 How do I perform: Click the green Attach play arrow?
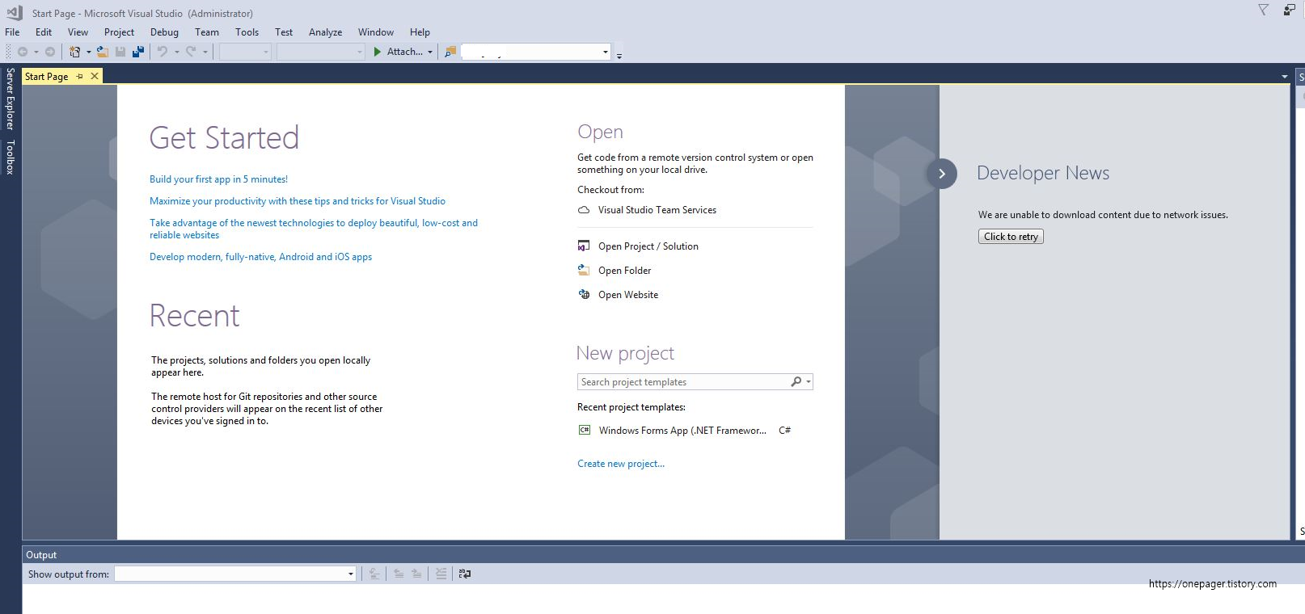pos(378,52)
